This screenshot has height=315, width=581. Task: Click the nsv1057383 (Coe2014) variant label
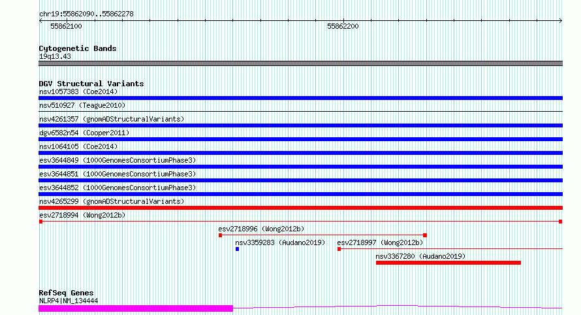click(x=78, y=91)
